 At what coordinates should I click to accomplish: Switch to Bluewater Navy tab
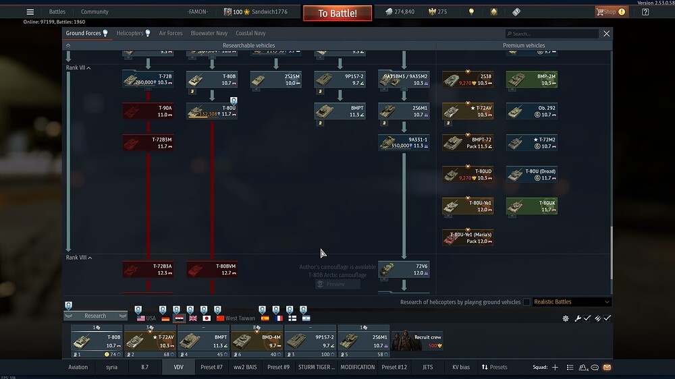209,33
